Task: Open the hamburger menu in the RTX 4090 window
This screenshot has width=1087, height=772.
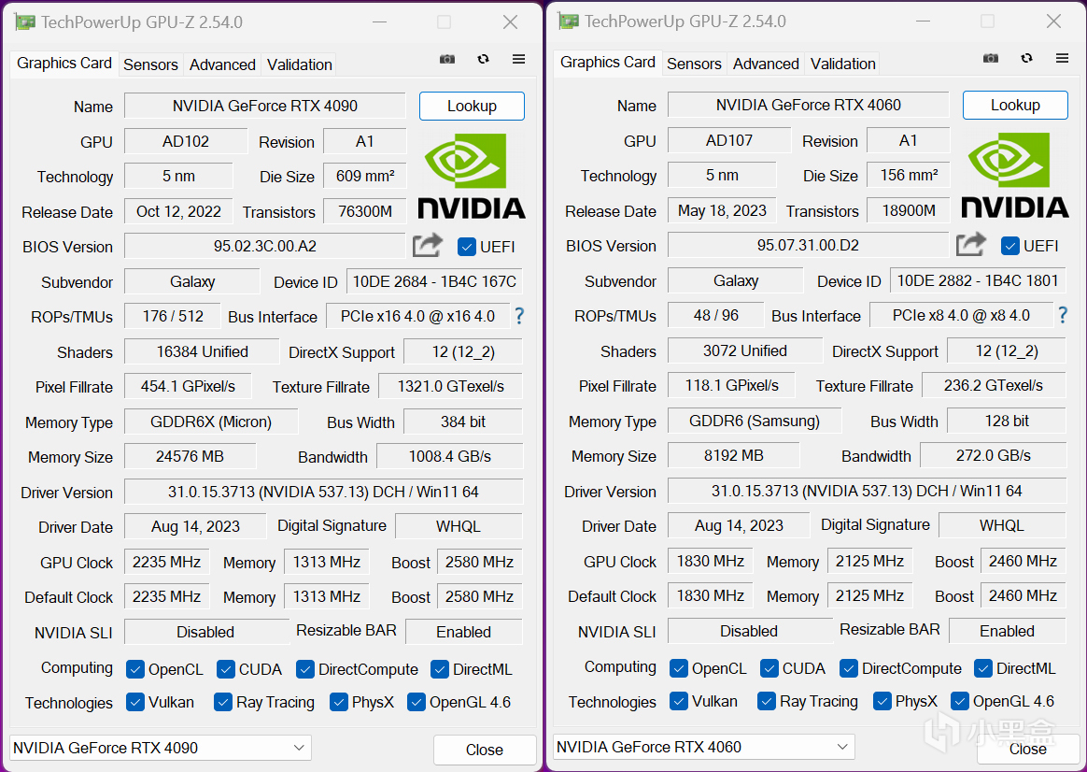Action: tap(518, 60)
